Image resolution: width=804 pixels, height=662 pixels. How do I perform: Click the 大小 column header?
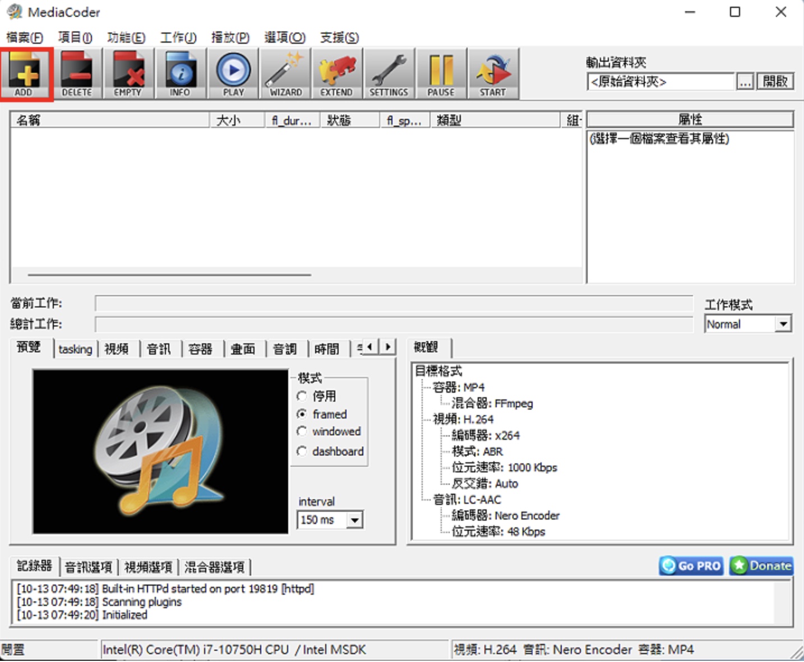pyautogui.click(x=237, y=120)
